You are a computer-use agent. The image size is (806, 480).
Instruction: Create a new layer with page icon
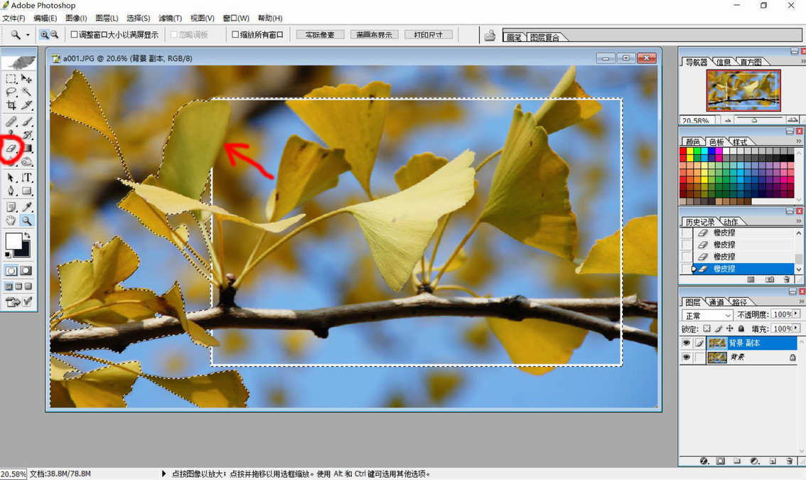(773, 461)
